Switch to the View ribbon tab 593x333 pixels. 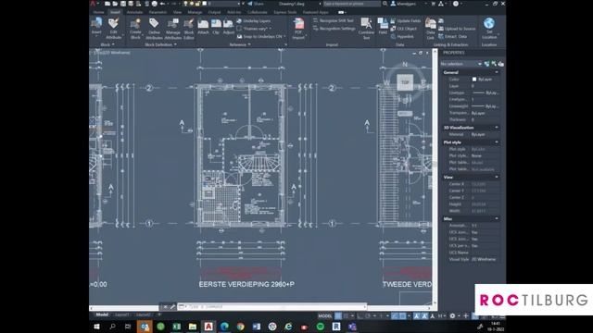tap(177, 12)
